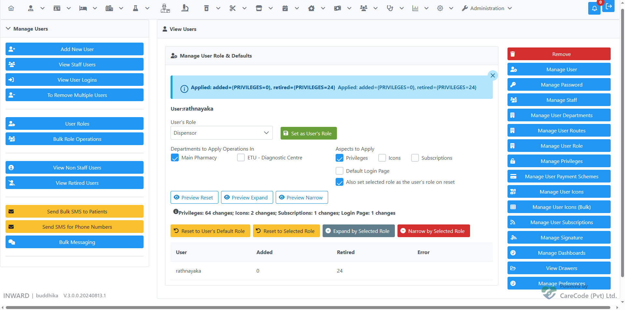Open the User's Role Dispensor dropdown
Screen dimensions: 625x310
click(221, 133)
